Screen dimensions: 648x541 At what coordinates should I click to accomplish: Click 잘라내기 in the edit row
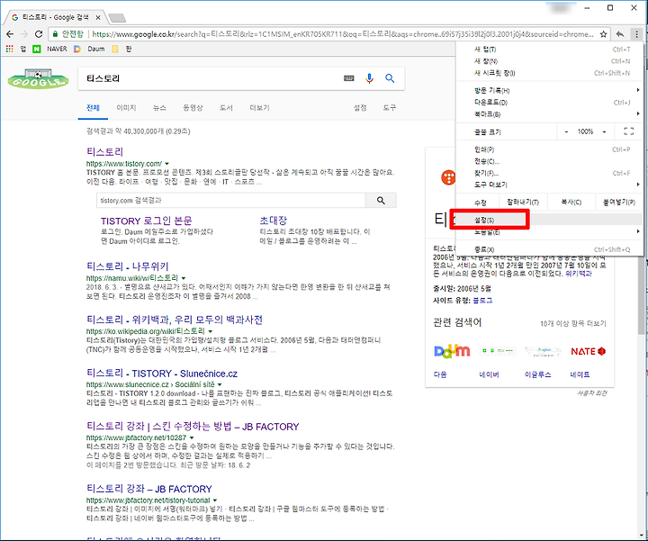coord(522,203)
